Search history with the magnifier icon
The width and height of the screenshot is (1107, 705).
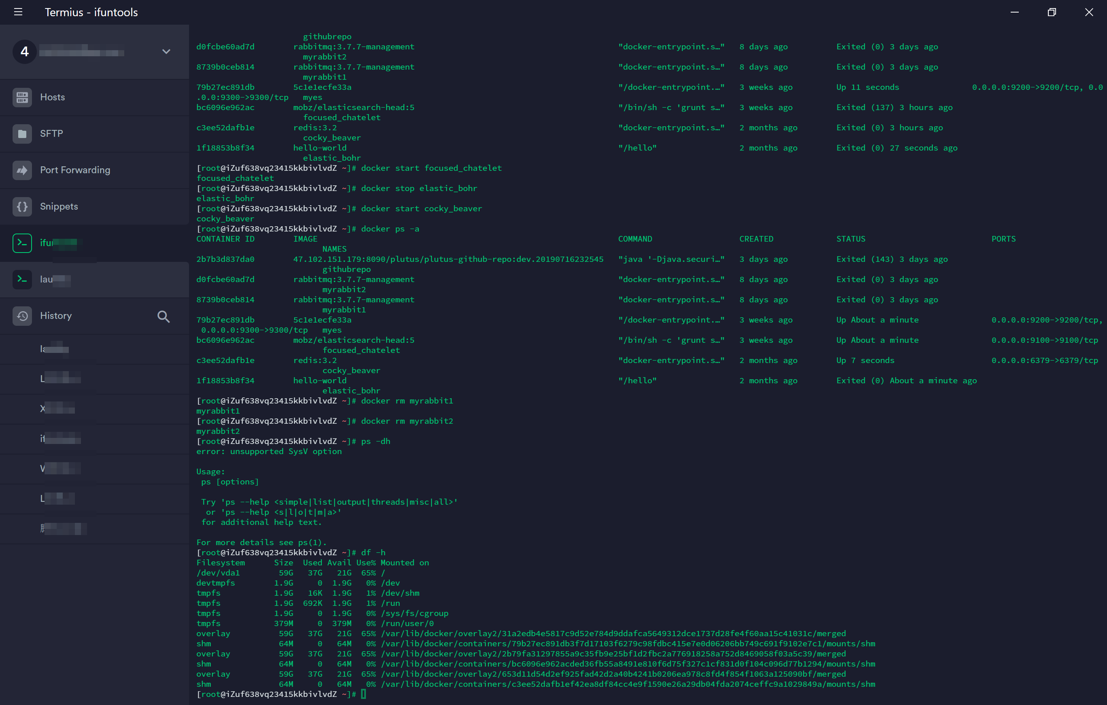click(x=163, y=316)
